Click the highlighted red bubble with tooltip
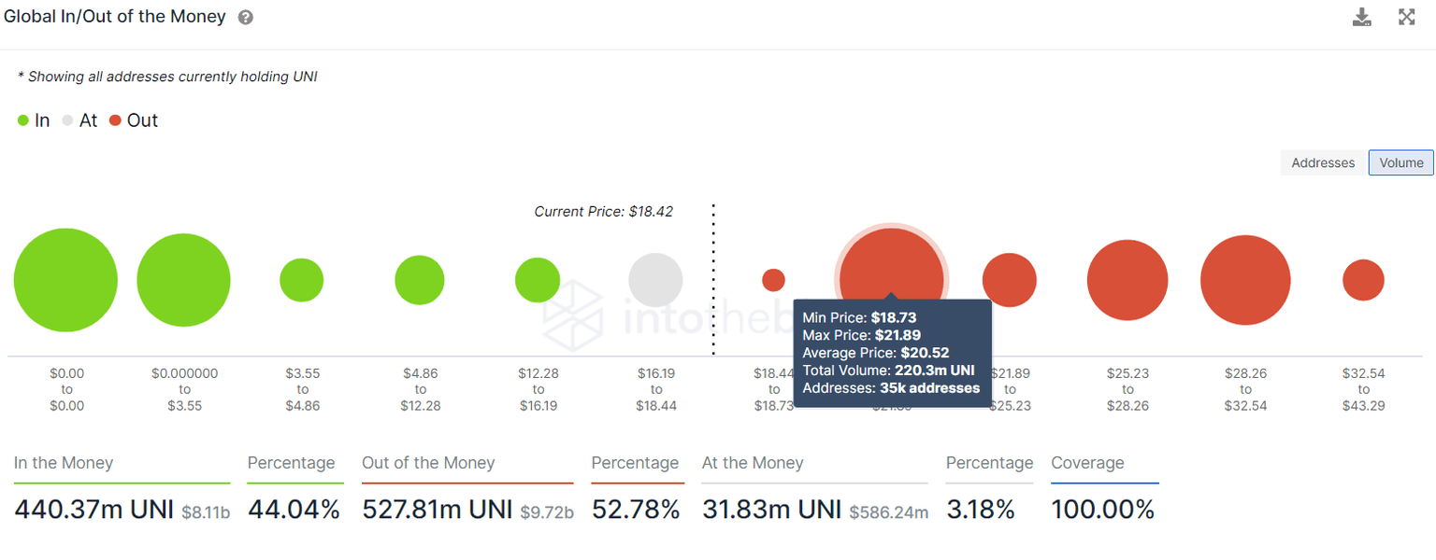The image size is (1436, 560). pos(891,266)
